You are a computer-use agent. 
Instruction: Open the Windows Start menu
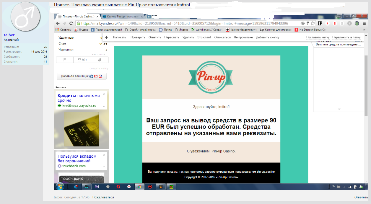click(x=60, y=187)
